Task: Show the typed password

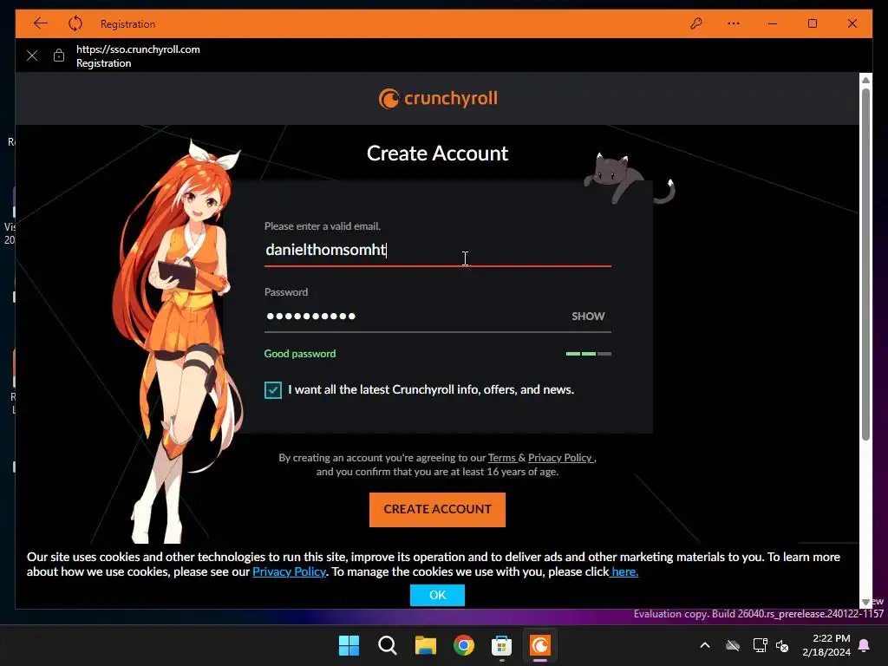Action: tap(588, 316)
